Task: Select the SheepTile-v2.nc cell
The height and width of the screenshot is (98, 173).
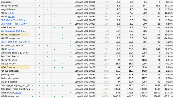Action: [15, 60]
